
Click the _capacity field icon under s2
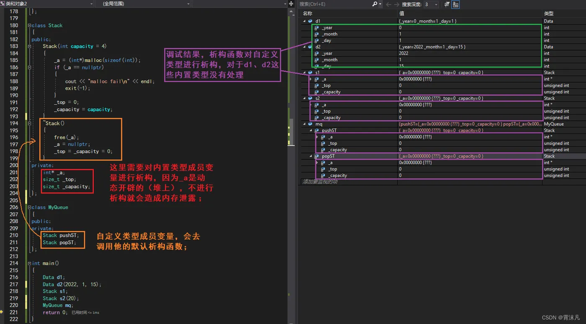[317, 117]
